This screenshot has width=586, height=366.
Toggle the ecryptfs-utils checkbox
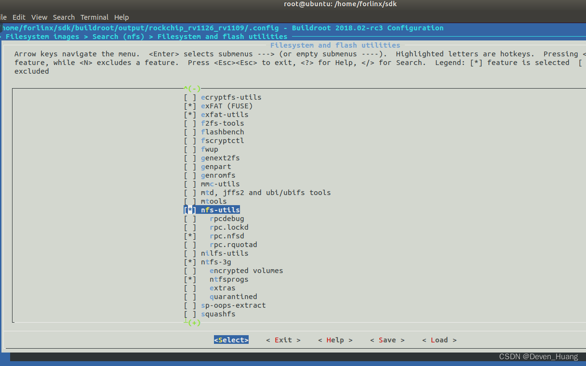(190, 97)
